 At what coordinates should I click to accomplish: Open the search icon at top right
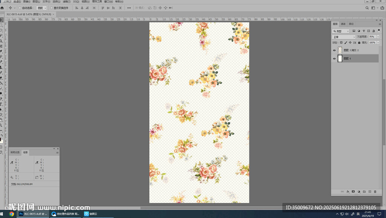pos(367,8)
